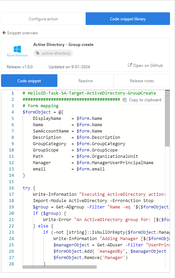Viewport: 175px width, 278px height.
Task: Click the SamAccountName assignment line
Action: click(x=67, y=131)
